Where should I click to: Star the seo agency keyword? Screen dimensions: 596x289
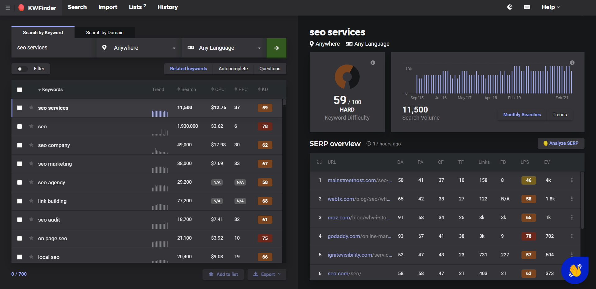pyautogui.click(x=31, y=182)
